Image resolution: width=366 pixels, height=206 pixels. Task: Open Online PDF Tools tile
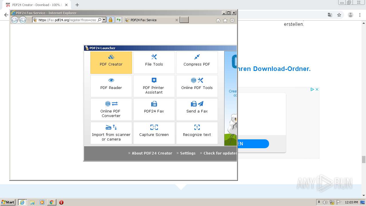point(197,86)
